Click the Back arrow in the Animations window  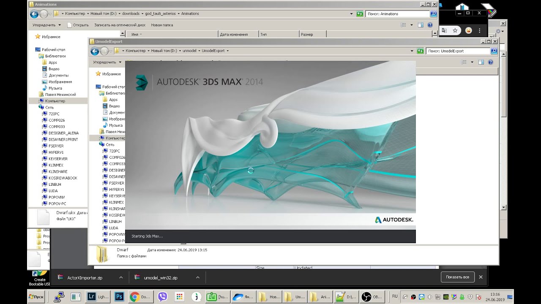click(x=34, y=14)
